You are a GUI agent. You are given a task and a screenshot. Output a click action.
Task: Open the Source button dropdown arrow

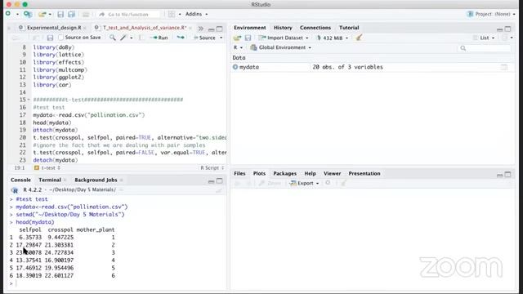221,38
